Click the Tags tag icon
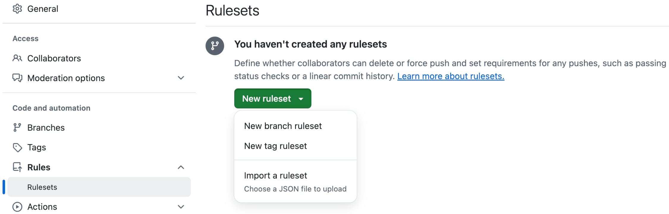The image size is (669, 214). coord(17,147)
